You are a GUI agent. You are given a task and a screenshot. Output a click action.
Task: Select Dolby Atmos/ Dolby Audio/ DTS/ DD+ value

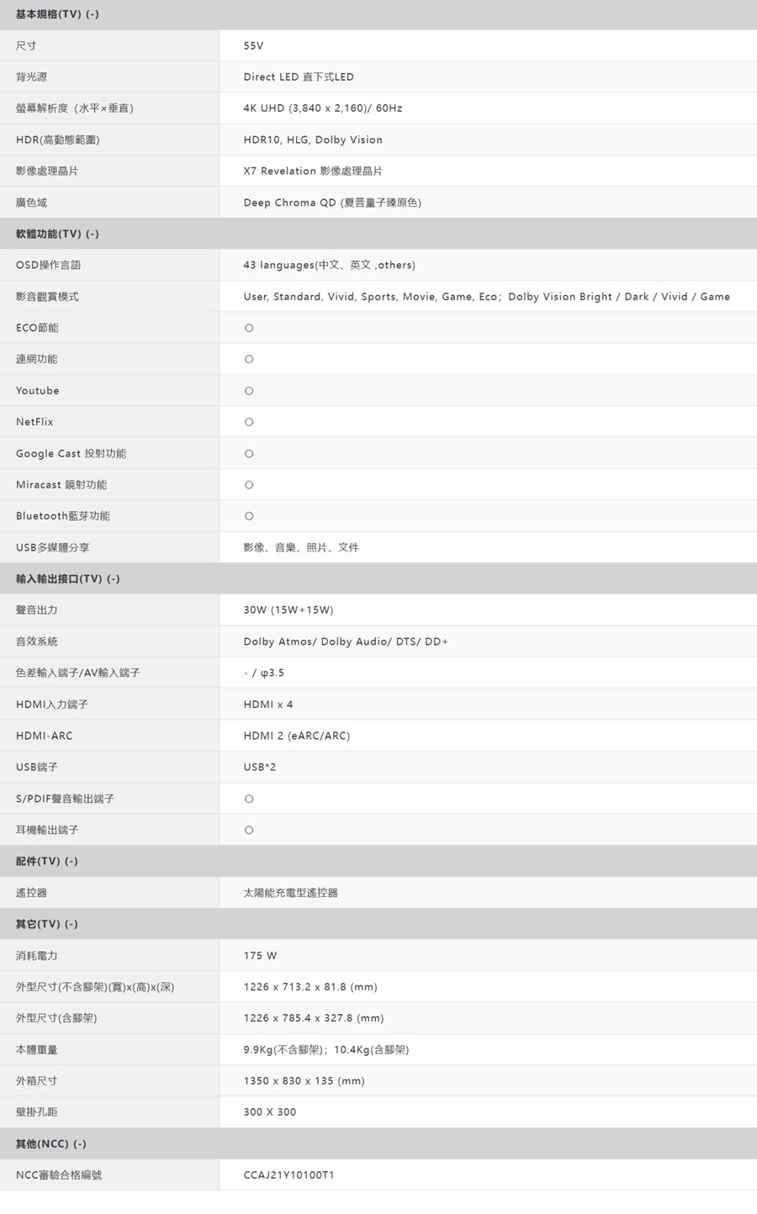346,641
